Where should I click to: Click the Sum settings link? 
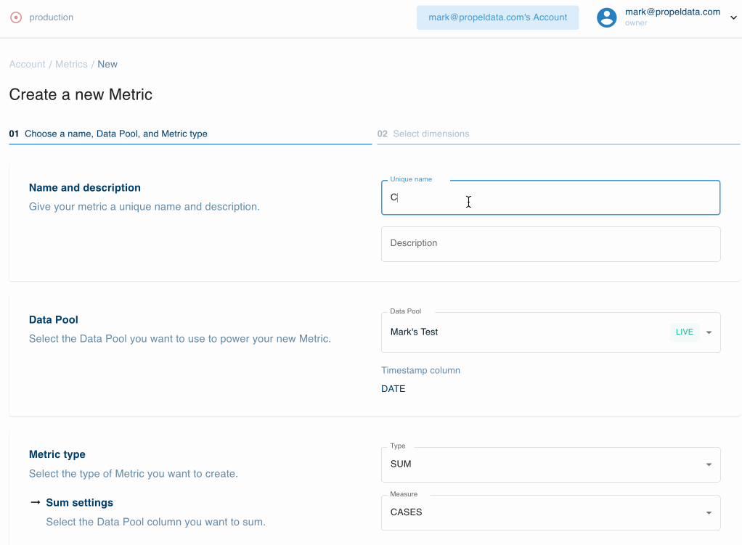click(x=78, y=502)
